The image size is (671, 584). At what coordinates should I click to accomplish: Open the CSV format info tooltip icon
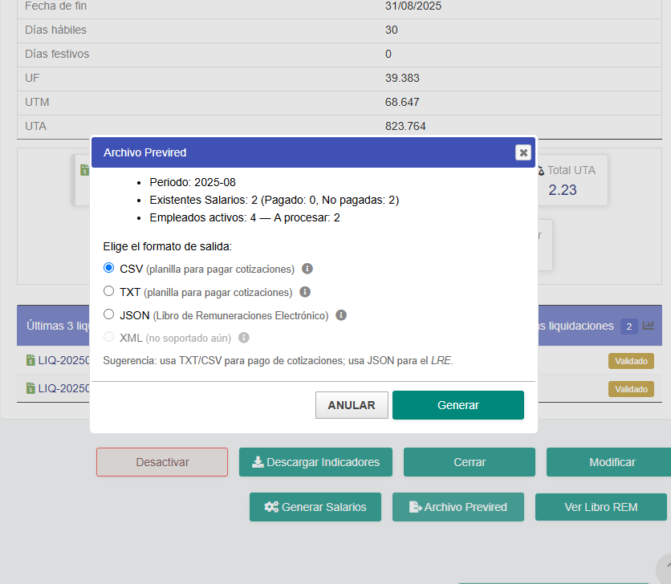point(307,269)
